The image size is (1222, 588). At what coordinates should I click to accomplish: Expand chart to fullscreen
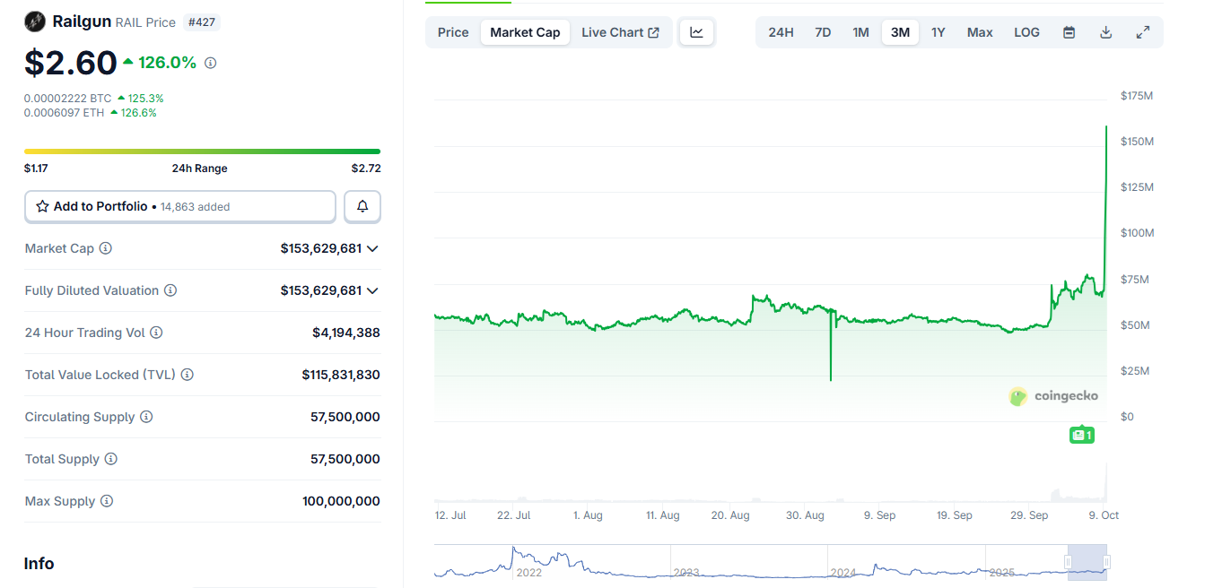click(x=1143, y=32)
